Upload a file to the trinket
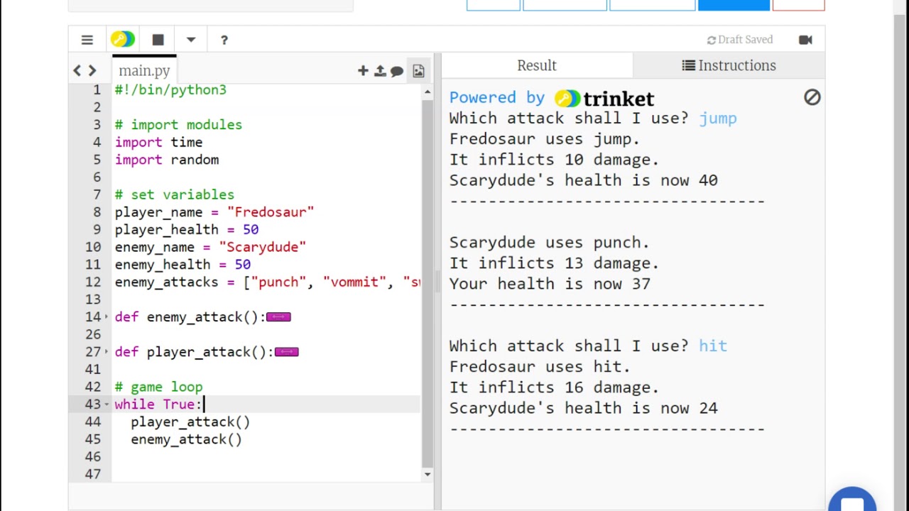 [x=380, y=70]
